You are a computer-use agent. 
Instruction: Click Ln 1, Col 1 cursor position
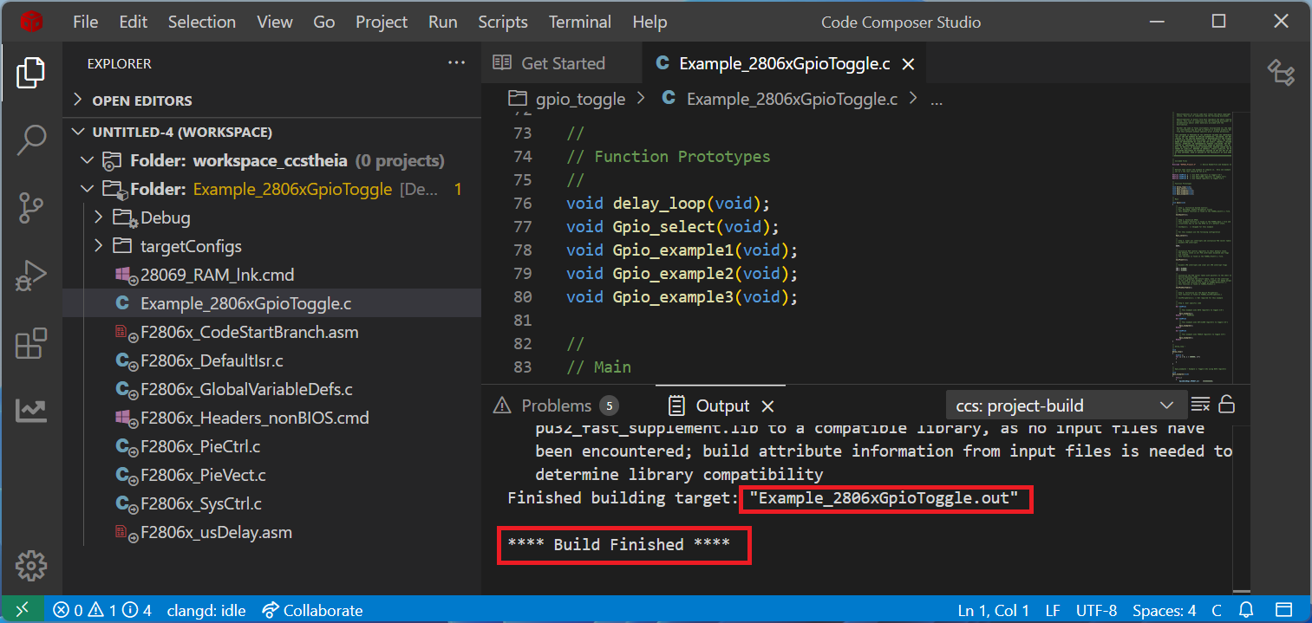click(993, 610)
